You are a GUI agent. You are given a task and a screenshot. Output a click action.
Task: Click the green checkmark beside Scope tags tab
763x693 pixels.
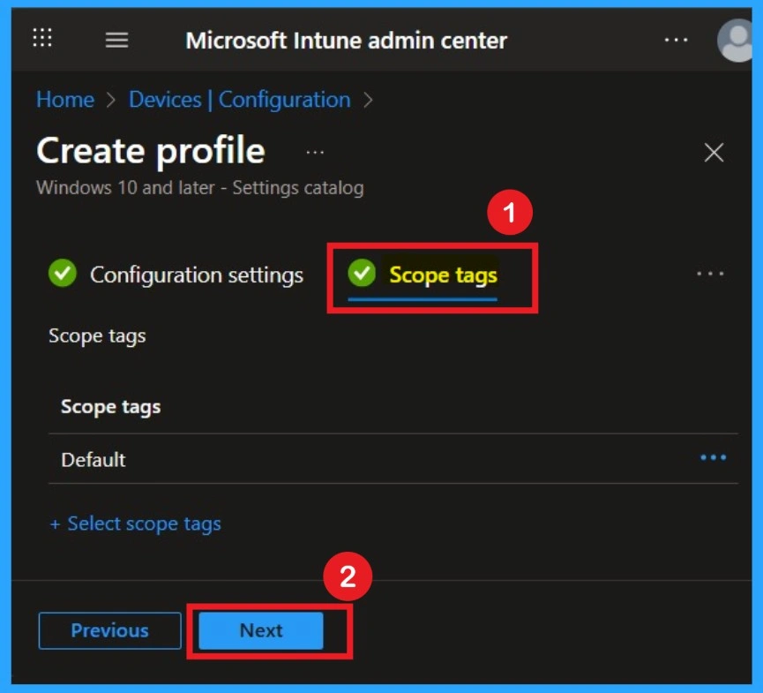(x=362, y=273)
